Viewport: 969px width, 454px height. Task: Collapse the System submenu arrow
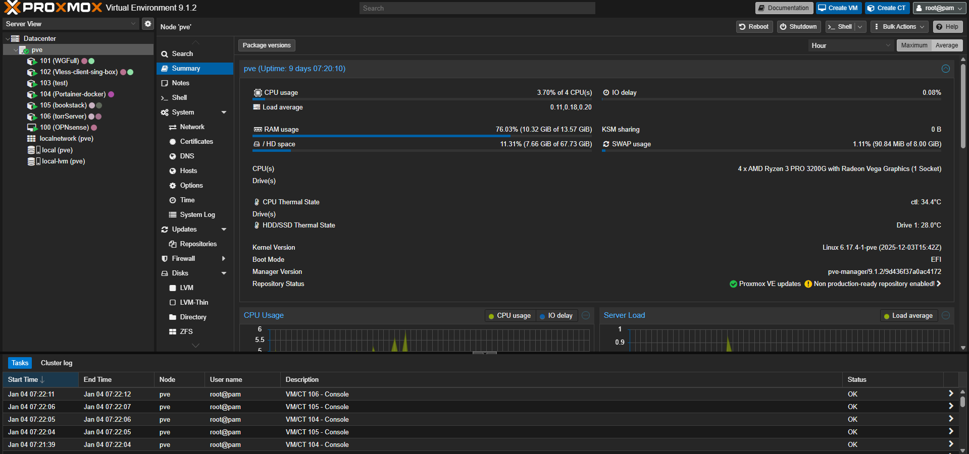(224, 112)
